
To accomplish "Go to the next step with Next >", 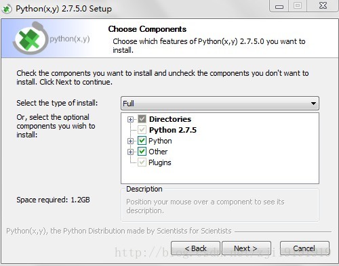I will click(246, 248).
